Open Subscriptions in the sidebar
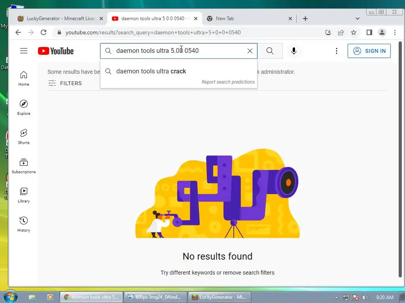Image resolution: width=405 pixels, height=303 pixels. pyautogui.click(x=23, y=166)
